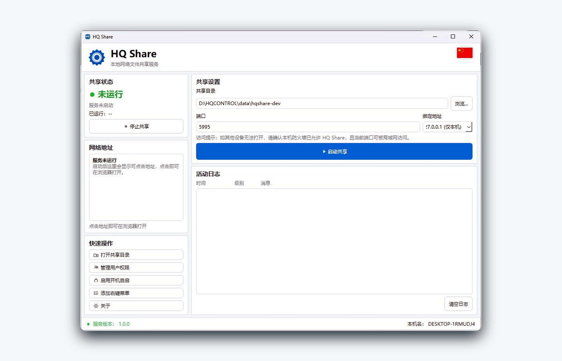Screen dimensions: 562x361
Task: Click the 停止共享 button
Action: (136, 126)
